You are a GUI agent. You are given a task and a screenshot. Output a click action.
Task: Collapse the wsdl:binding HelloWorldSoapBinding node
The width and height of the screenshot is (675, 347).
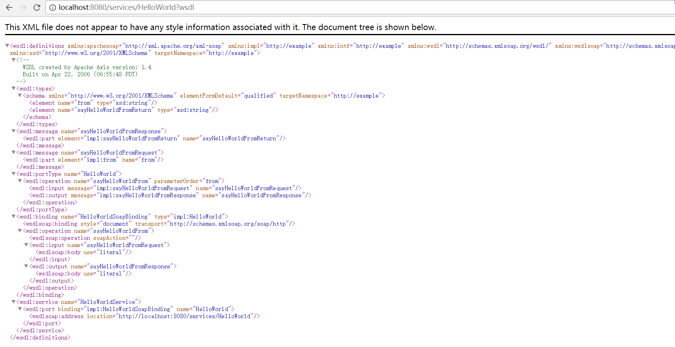(x=13, y=217)
